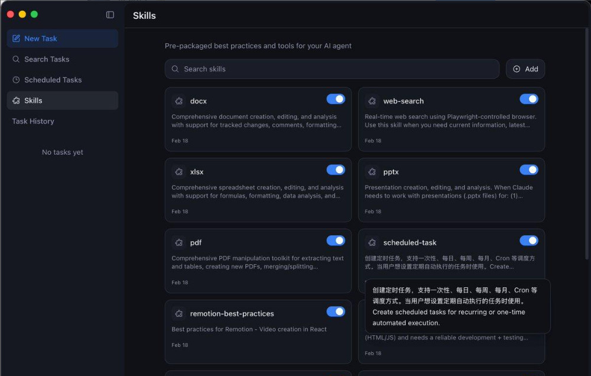Click the 'No tasks yet' text
The width and height of the screenshot is (591, 376).
[63, 153]
